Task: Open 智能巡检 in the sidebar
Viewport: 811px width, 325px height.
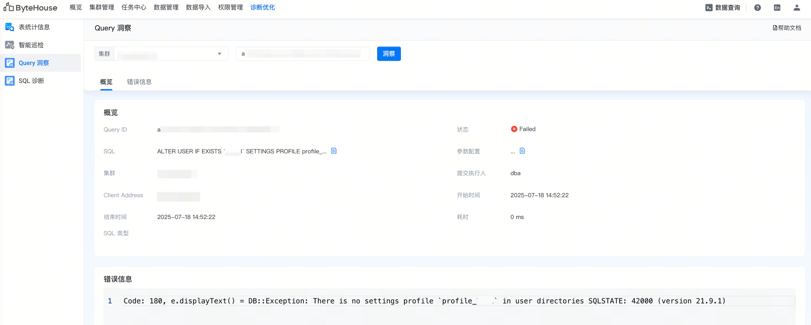Action: (31, 45)
